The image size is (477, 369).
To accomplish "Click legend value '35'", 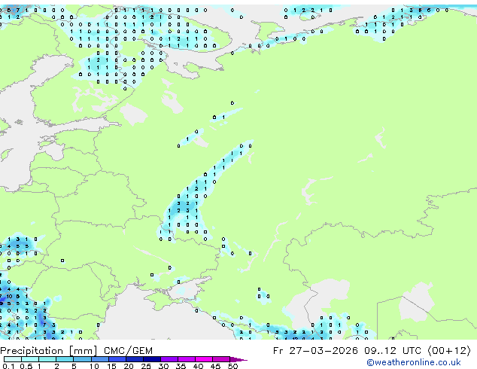I will (x=181, y=366).
